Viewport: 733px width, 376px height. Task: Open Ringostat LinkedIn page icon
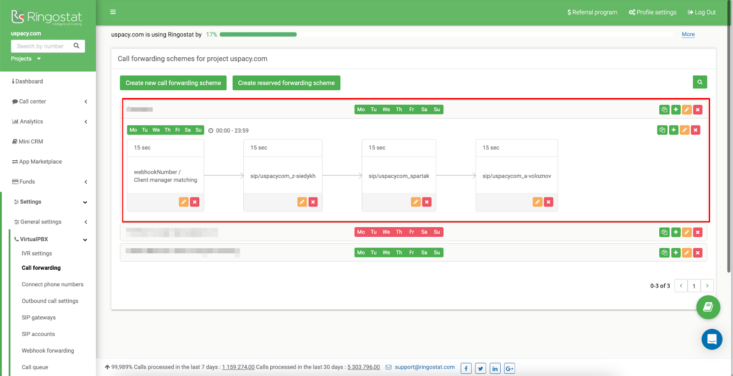(495, 368)
